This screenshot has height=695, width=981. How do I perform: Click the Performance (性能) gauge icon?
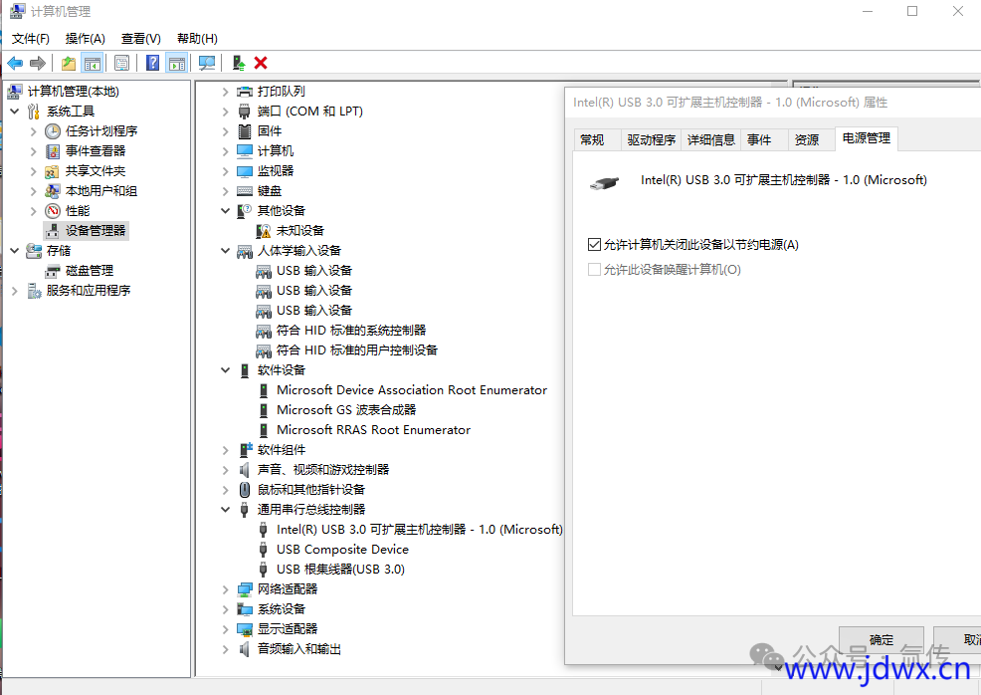coord(53,211)
